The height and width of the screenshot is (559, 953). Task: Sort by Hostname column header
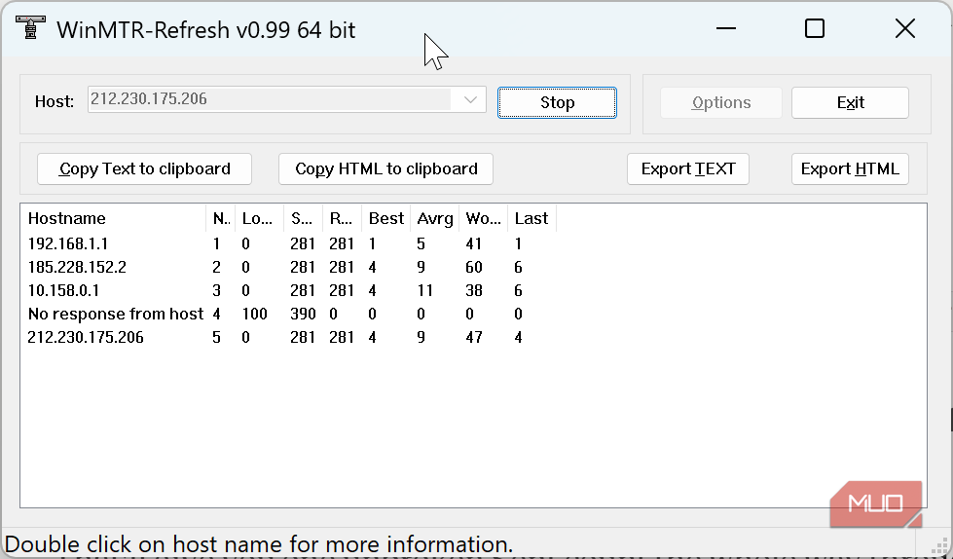pyautogui.click(x=114, y=218)
